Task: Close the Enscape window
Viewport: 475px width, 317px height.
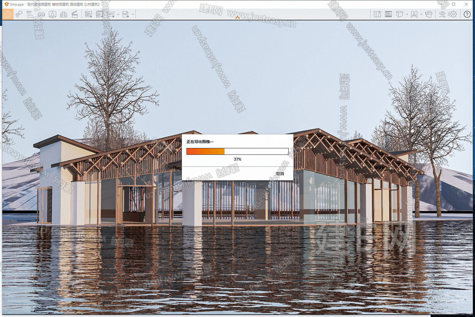Action: point(466,4)
